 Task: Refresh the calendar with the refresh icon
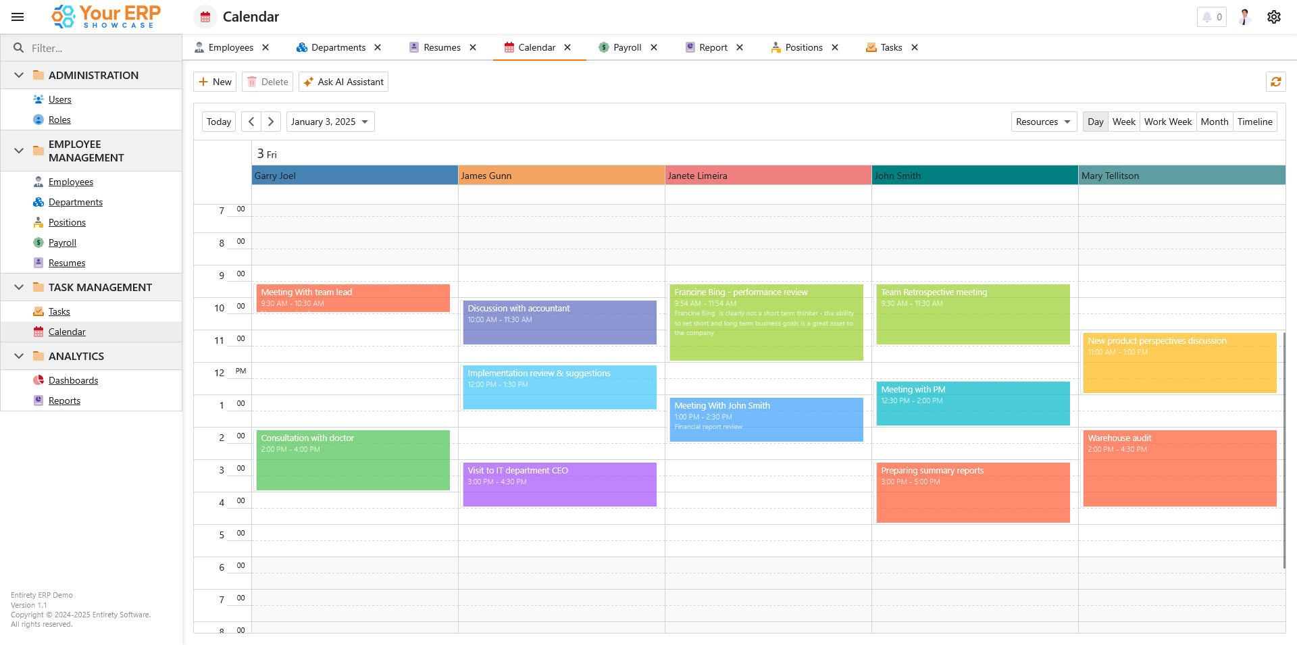[1275, 82]
